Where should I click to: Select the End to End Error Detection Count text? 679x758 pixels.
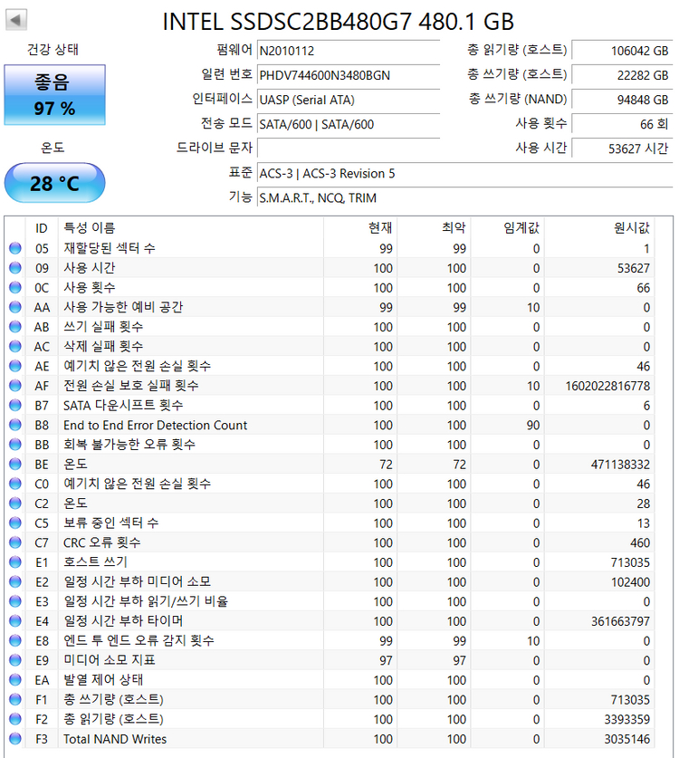[x=155, y=425]
